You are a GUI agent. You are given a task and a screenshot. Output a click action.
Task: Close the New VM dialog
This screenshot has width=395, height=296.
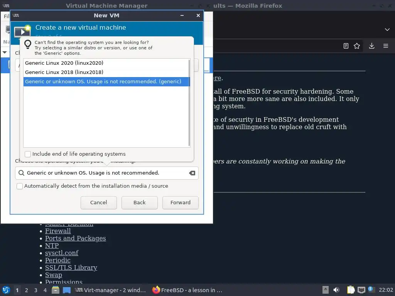(198, 15)
